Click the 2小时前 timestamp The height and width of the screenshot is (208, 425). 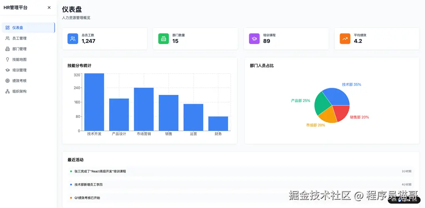coord(407,171)
